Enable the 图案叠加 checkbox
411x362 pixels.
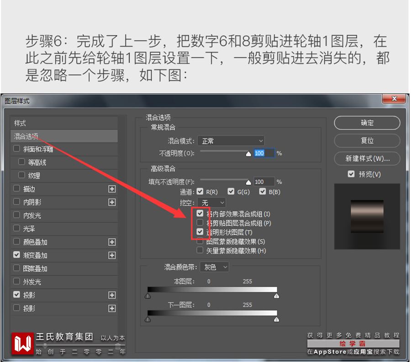16,268
